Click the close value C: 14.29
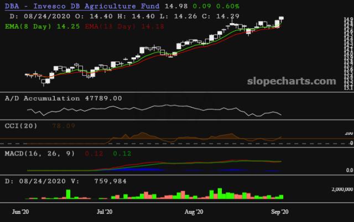The image size is (354, 222). click(x=220, y=16)
